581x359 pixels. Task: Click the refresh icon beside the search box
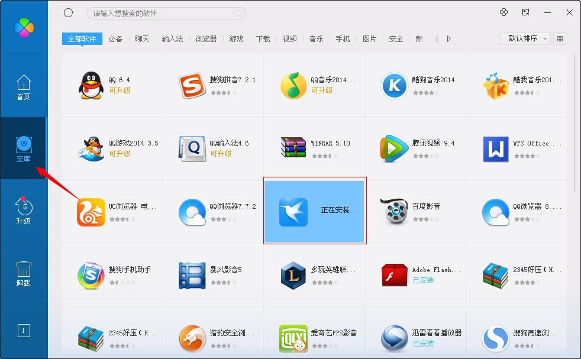click(69, 13)
